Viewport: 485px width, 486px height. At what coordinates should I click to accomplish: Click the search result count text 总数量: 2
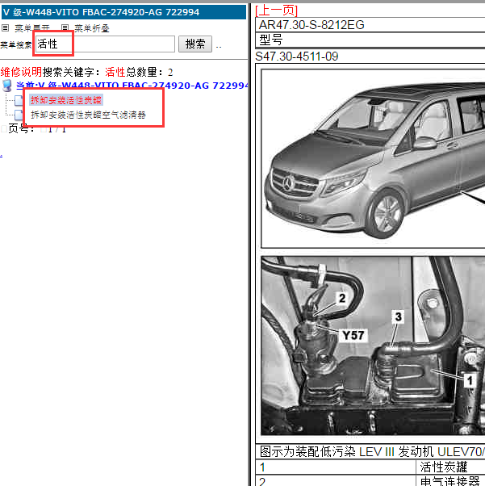149,72
